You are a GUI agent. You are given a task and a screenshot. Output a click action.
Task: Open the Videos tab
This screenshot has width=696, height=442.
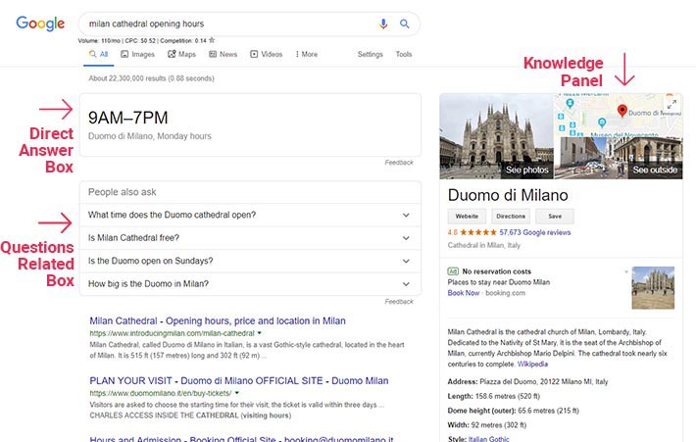(267, 54)
